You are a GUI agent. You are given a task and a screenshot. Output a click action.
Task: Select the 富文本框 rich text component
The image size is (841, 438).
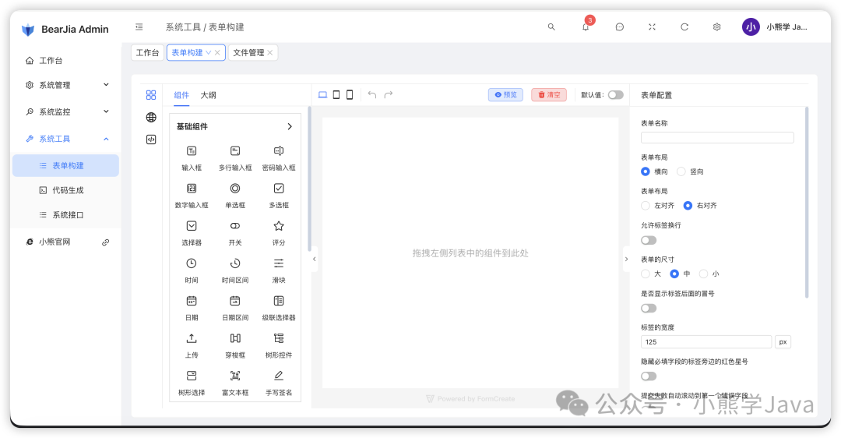[235, 383]
